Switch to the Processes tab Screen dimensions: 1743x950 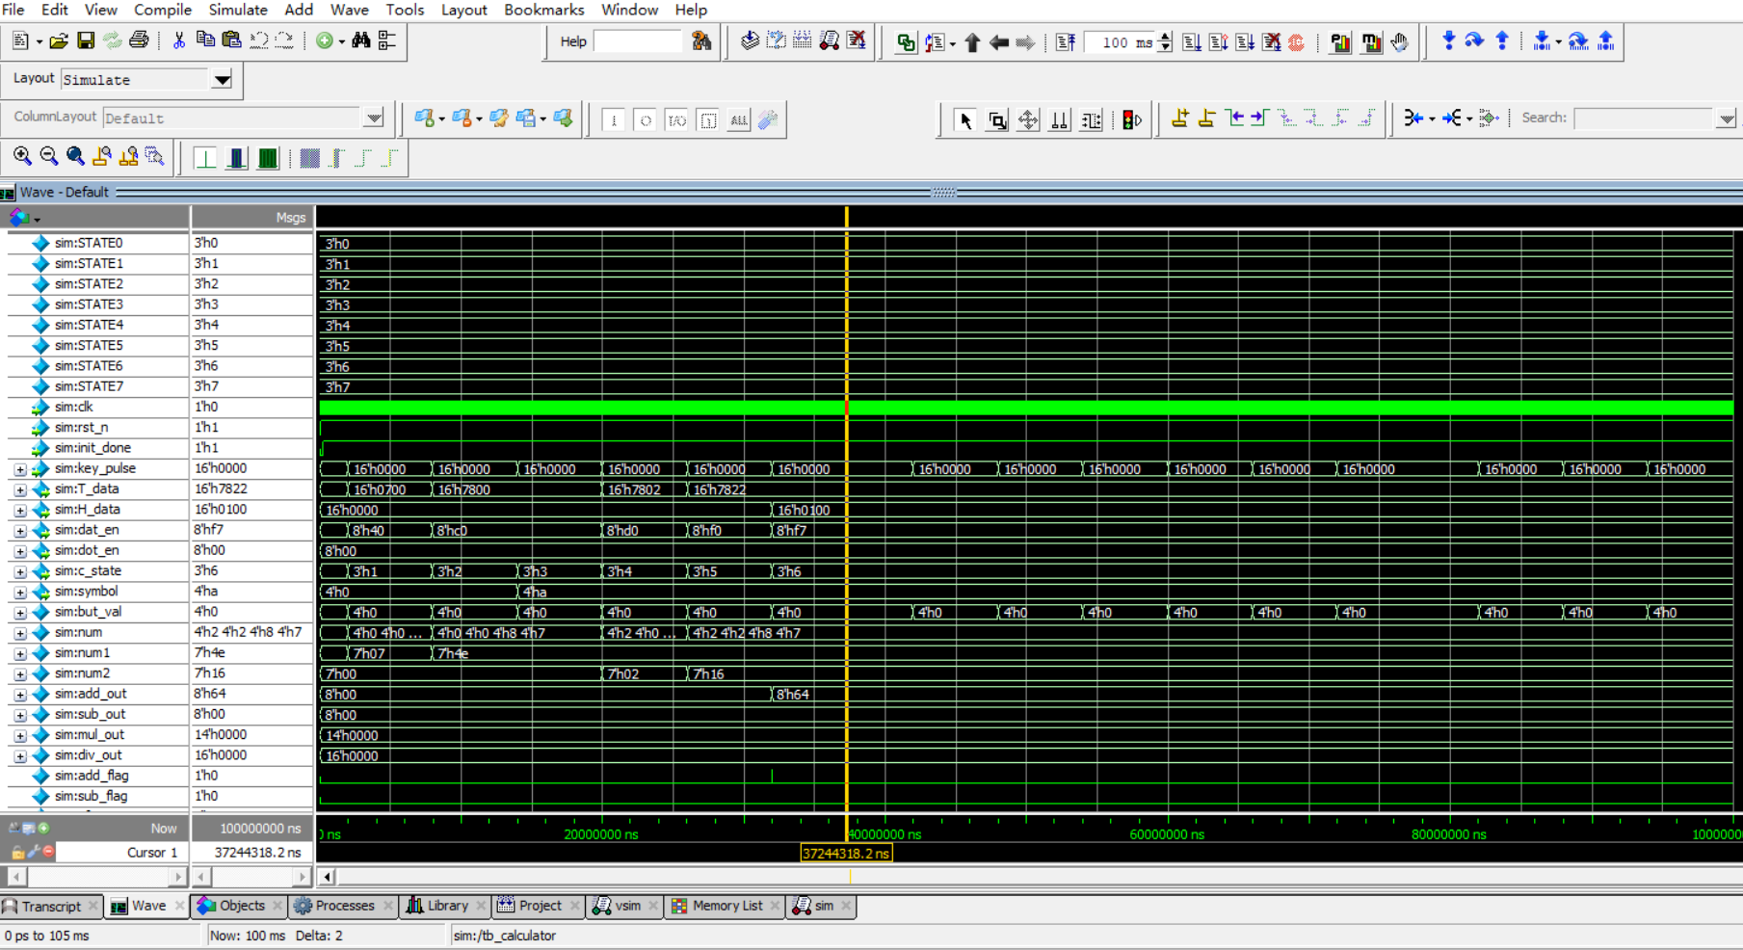tap(344, 906)
